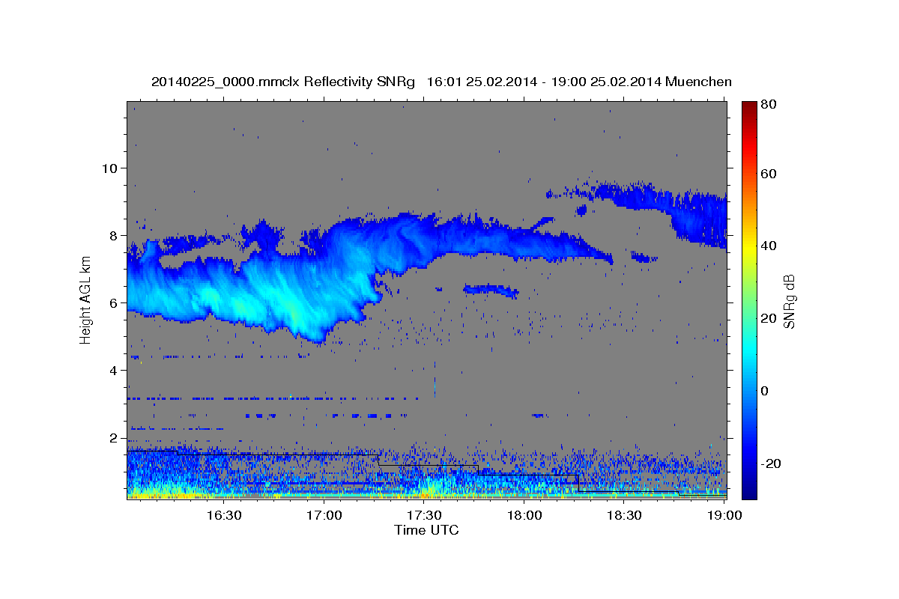Click the small isolated cloud patch near 6.4 km

(x=490, y=290)
